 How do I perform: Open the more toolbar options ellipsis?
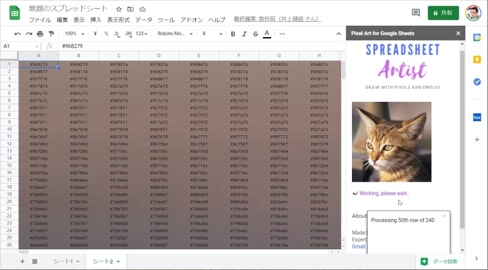click(x=282, y=34)
